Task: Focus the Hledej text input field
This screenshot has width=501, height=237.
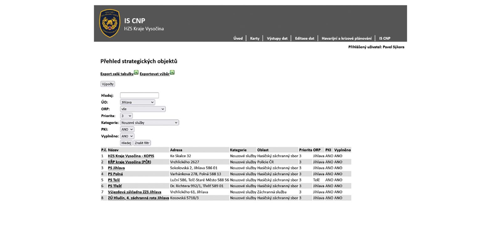Action: 139,95
